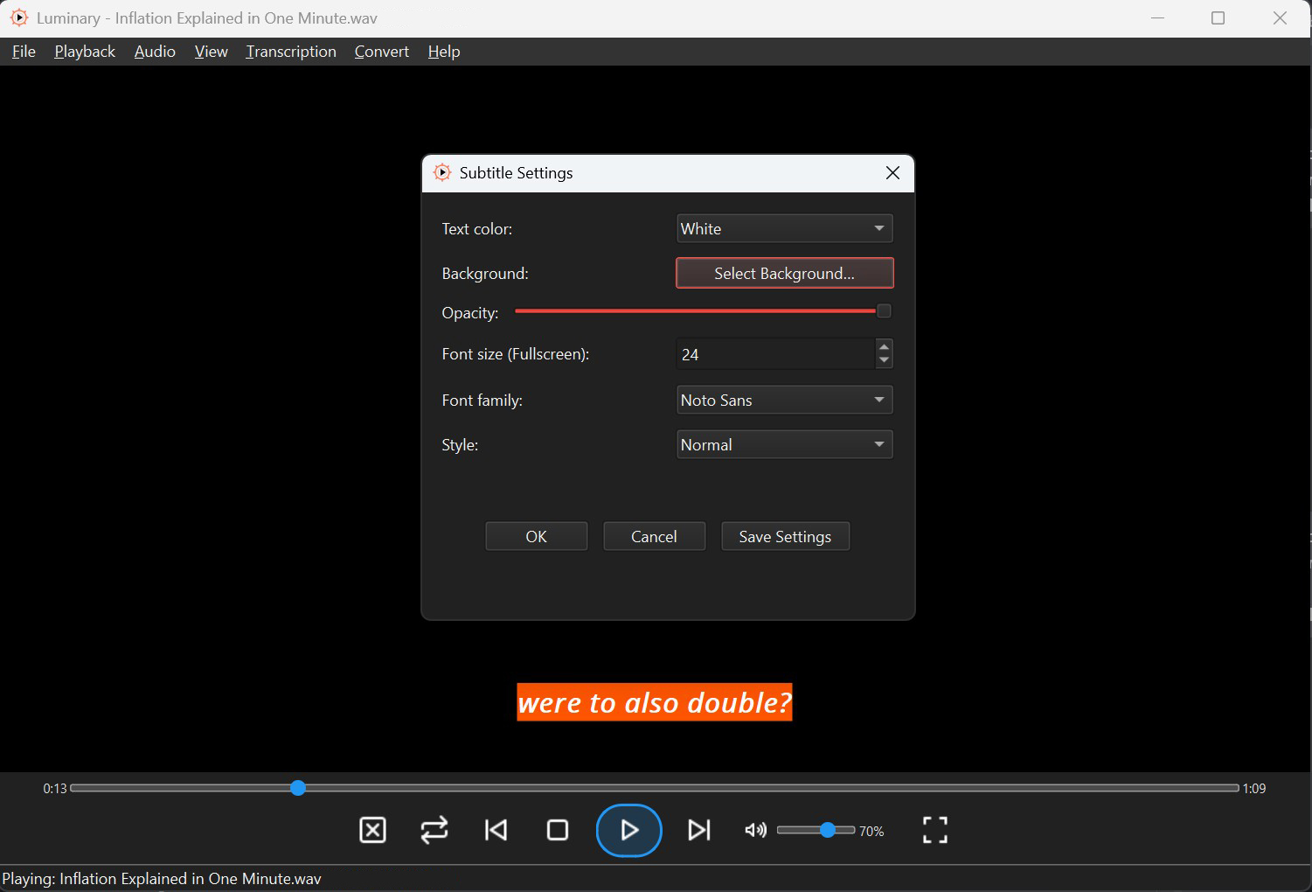1312x892 pixels.
Task: Mute audio using the speaker icon
Action: point(755,830)
